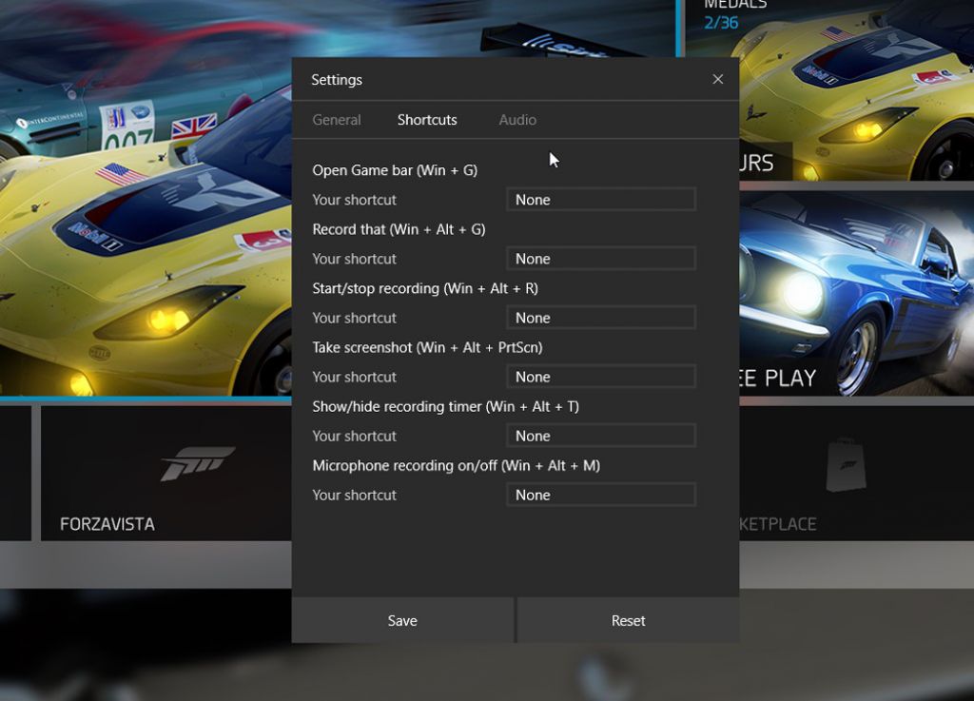
Task: Select the Shortcuts tab
Action: click(x=427, y=120)
